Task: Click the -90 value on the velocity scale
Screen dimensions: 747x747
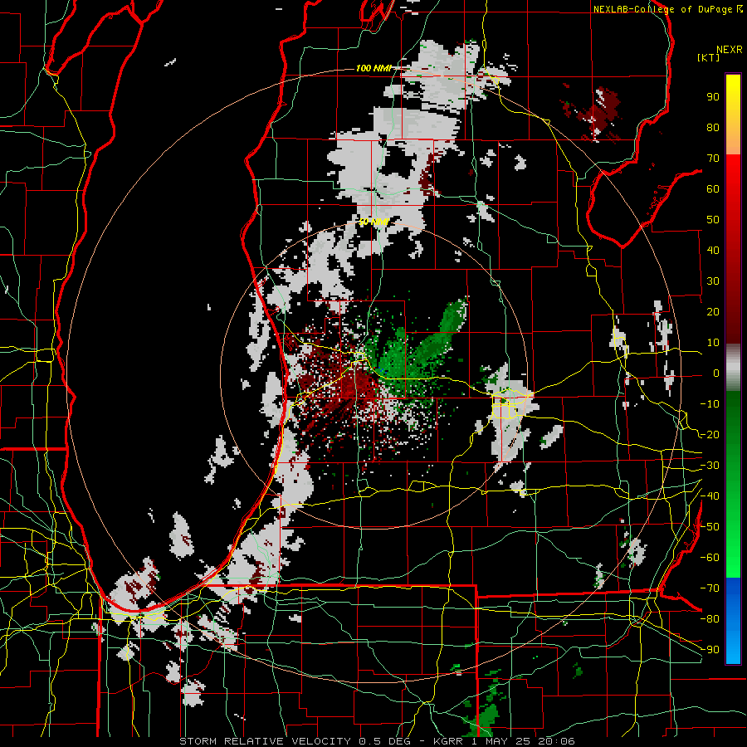Action: tap(710, 650)
